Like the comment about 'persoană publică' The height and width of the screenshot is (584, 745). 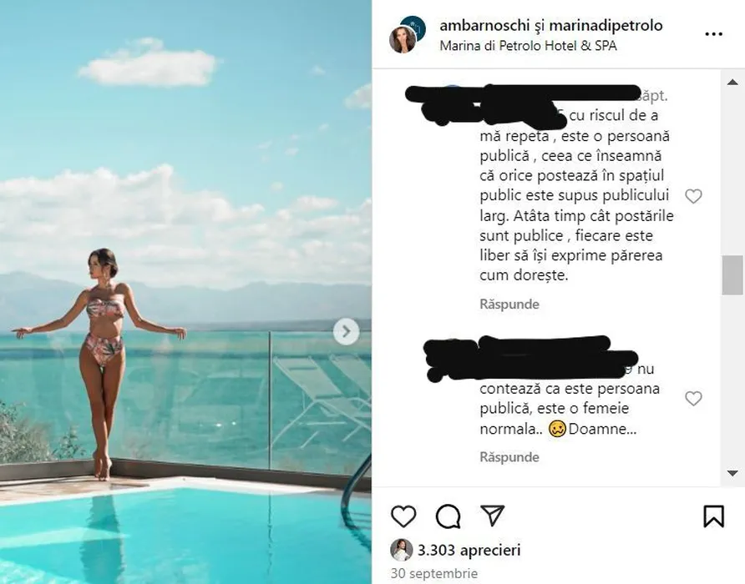tap(693, 196)
